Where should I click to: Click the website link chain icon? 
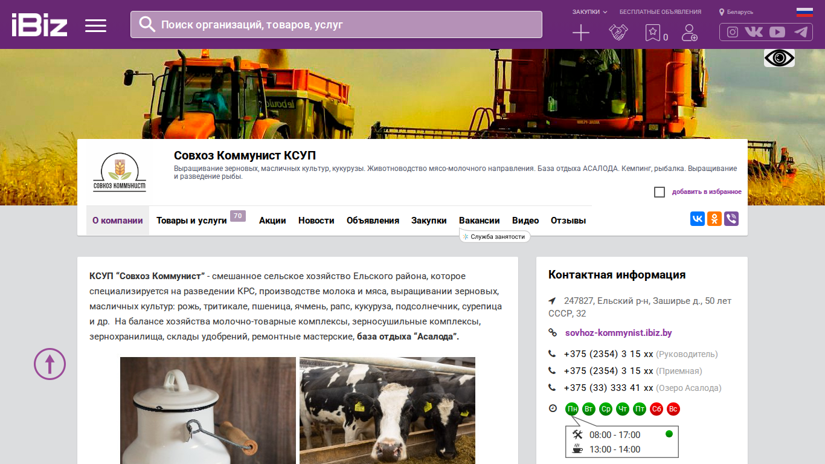tap(552, 332)
